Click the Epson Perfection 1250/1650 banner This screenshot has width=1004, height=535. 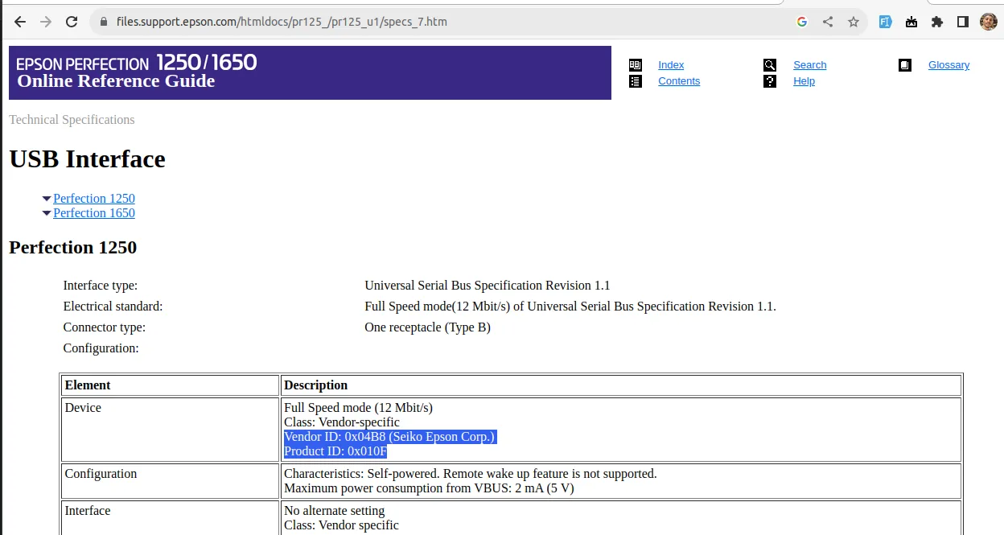(310, 72)
